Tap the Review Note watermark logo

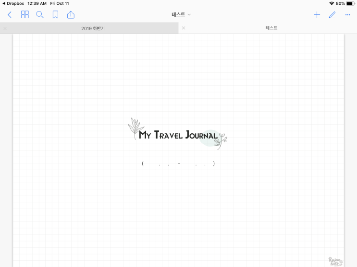pyautogui.click(x=335, y=261)
